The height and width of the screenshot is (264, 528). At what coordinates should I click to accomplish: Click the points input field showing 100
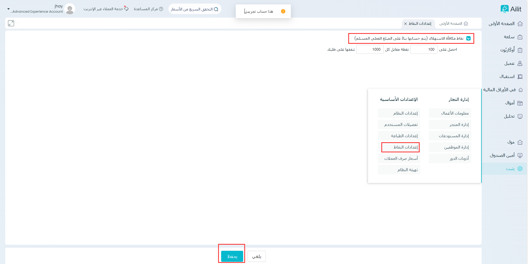pyautogui.click(x=424, y=50)
